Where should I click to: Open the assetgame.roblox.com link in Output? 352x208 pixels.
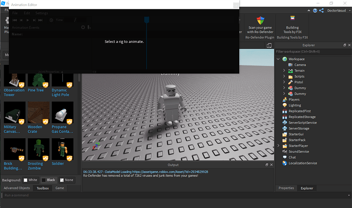coord(170,172)
